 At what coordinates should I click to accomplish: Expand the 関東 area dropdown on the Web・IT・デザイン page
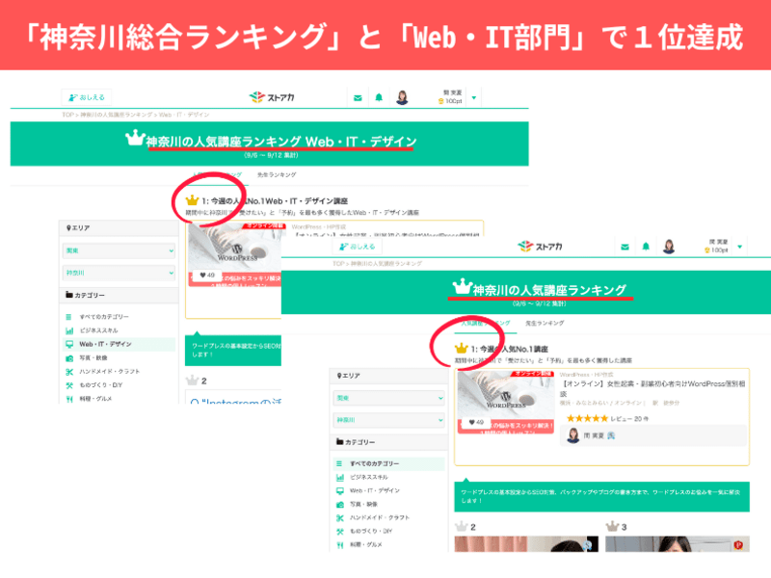[x=120, y=250]
